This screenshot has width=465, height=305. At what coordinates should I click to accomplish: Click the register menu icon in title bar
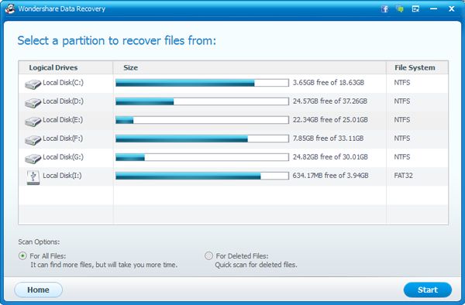pos(415,9)
